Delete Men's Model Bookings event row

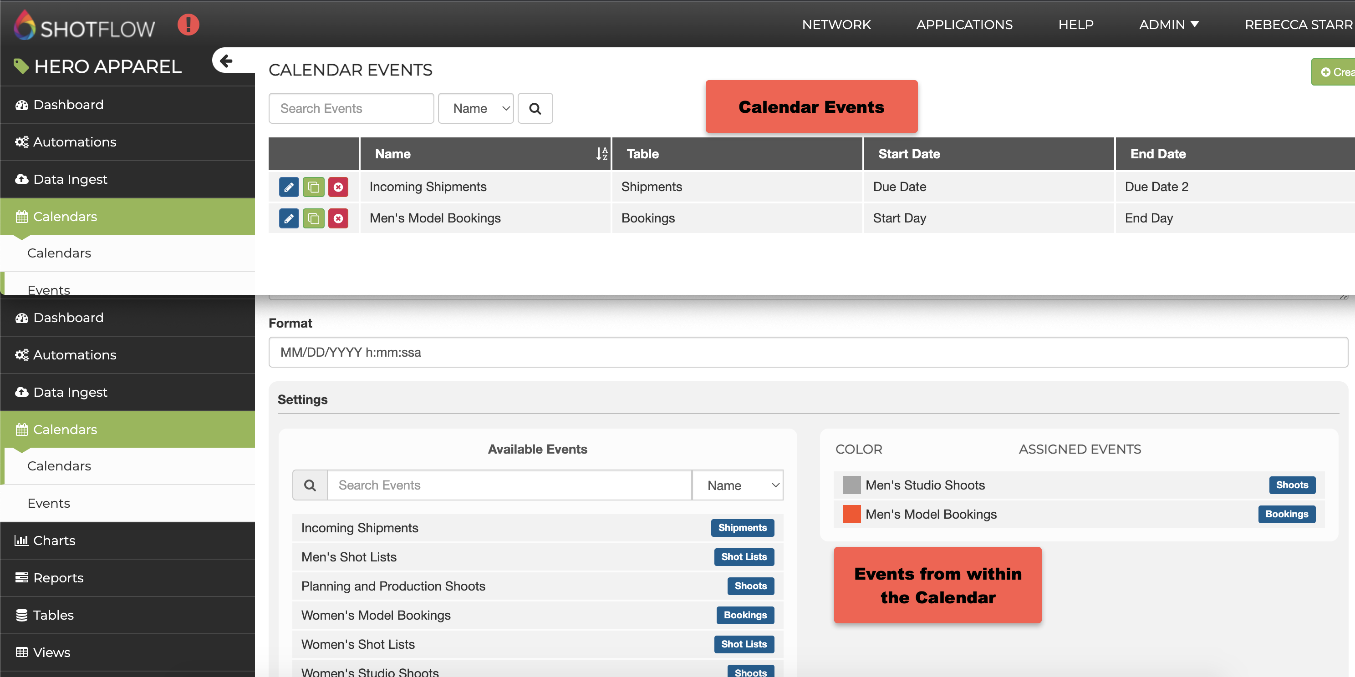(x=338, y=218)
